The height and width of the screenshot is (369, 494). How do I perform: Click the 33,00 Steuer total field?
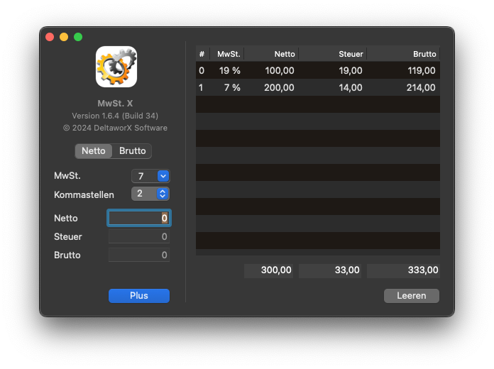[x=330, y=270]
